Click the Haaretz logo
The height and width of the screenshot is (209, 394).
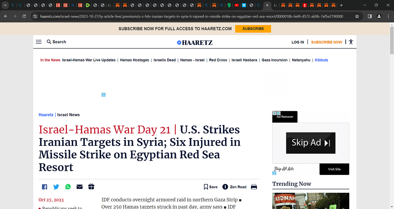coord(195,42)
